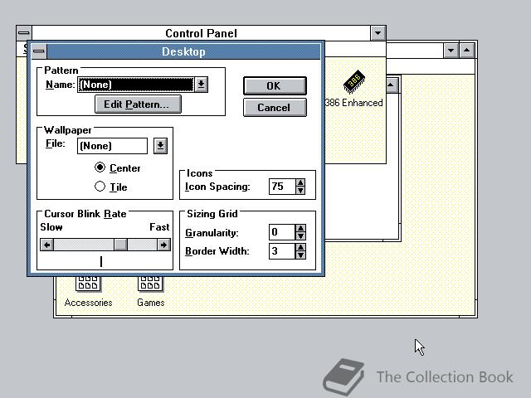Open the Games program group icon
This screenshot has height=398, width=531.
pos(150,284)
